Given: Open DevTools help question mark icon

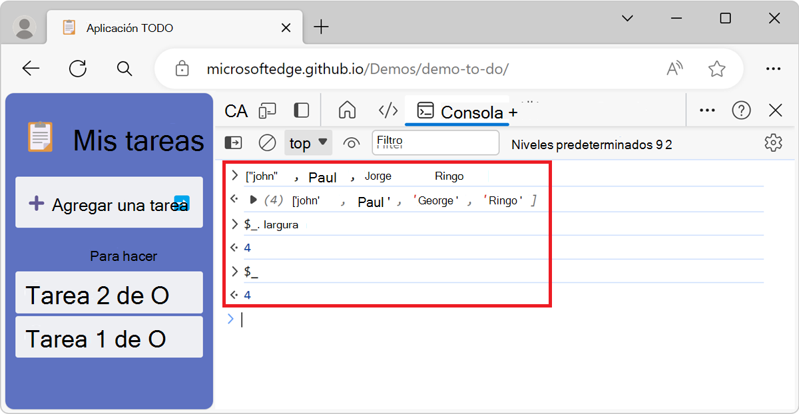Looking at the screenshot, I should (x=741, y=110).
